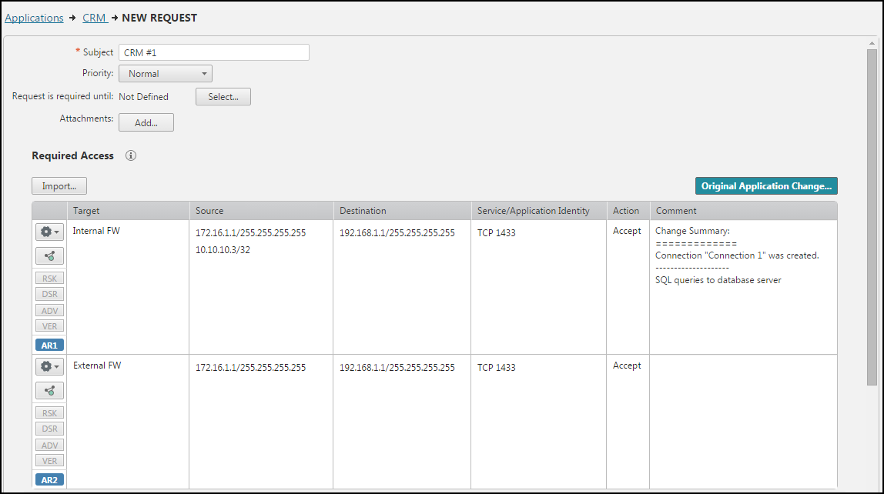Edit the Subject field containing CRM #1
884x494 pixels.
(x=213, y=52)
